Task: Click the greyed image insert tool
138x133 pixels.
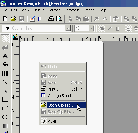Action: tap(5, 47)
